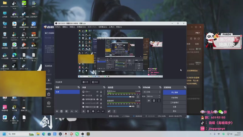Remove selected scene with trash icon
Image resolution: width=243 pixels, height=137 pixels.
click(x=61, y=111)
